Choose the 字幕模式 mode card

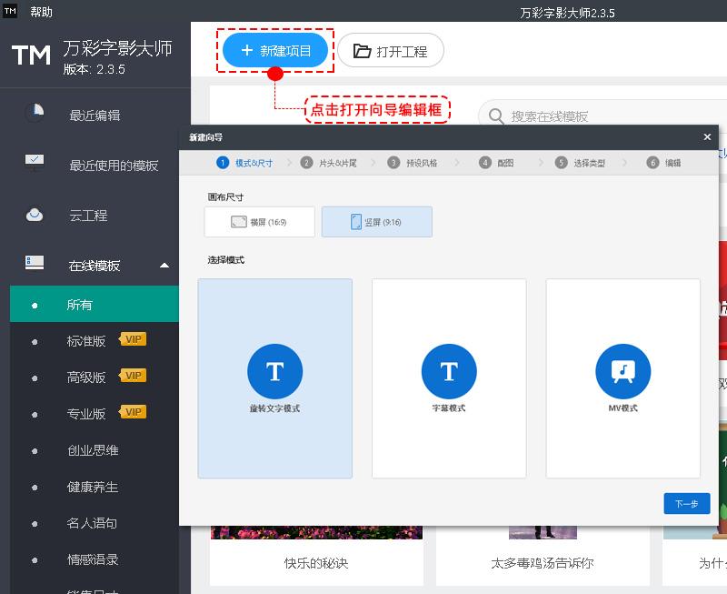[x=449, y=378]
